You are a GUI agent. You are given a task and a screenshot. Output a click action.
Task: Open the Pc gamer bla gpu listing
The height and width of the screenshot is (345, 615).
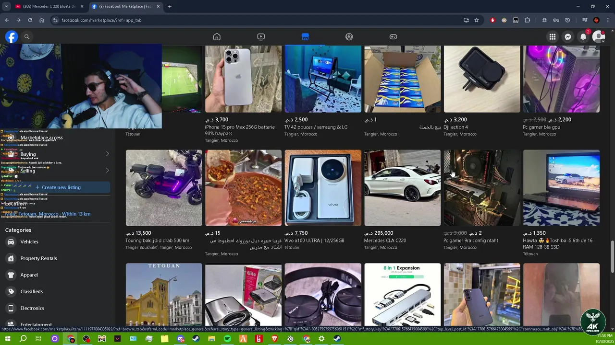[x=561, y=91]
